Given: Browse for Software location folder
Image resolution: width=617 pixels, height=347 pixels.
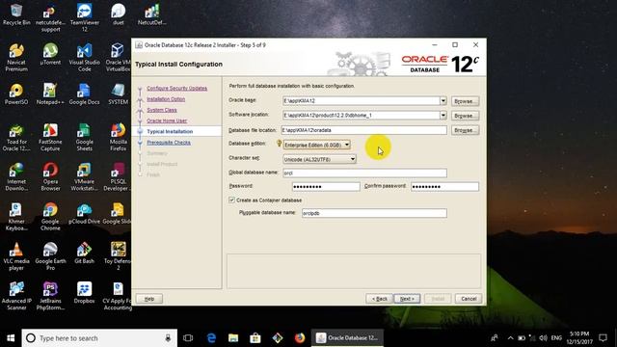Looking at the screenshot, I should click(465, 116).
